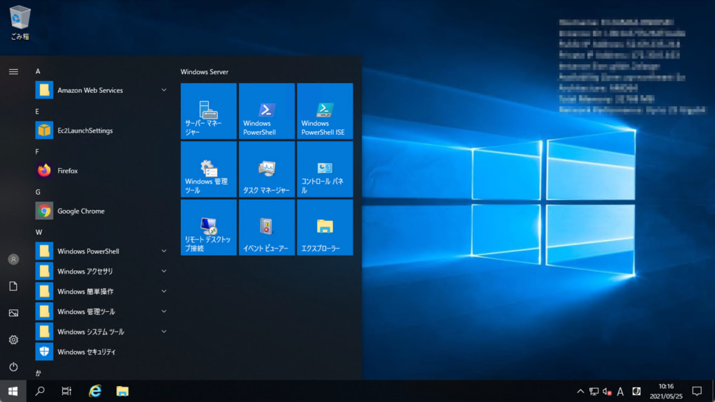Open the Windows 管理ツール tile

click(x=208, y=169)
